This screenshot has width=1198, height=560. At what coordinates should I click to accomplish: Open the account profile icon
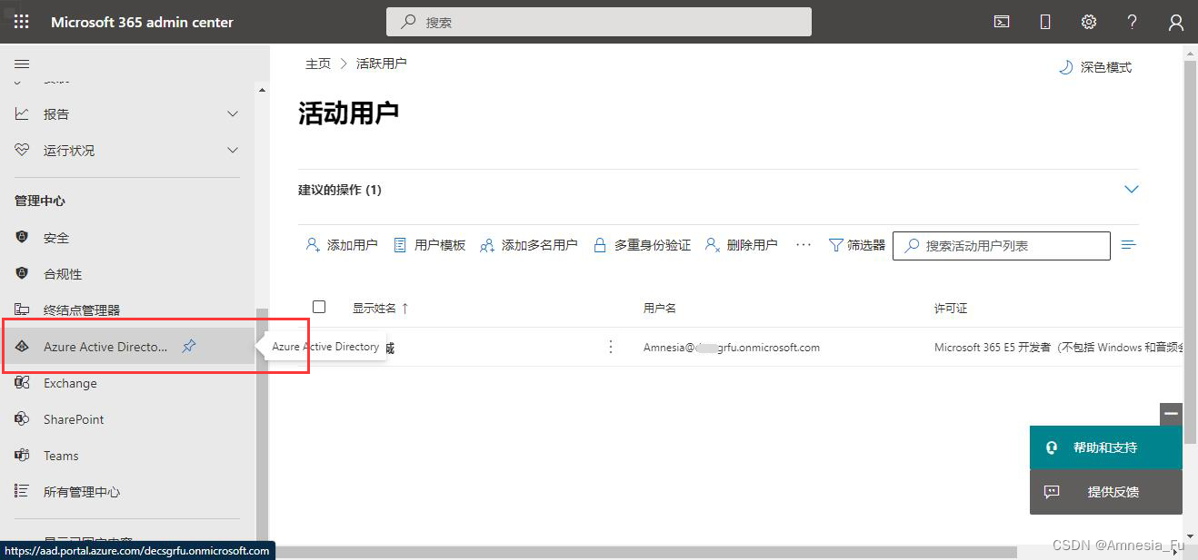click(x=1176, y=22)
